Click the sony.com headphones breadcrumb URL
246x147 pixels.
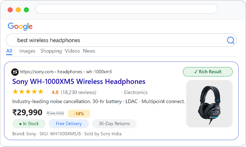pos(66,72)
